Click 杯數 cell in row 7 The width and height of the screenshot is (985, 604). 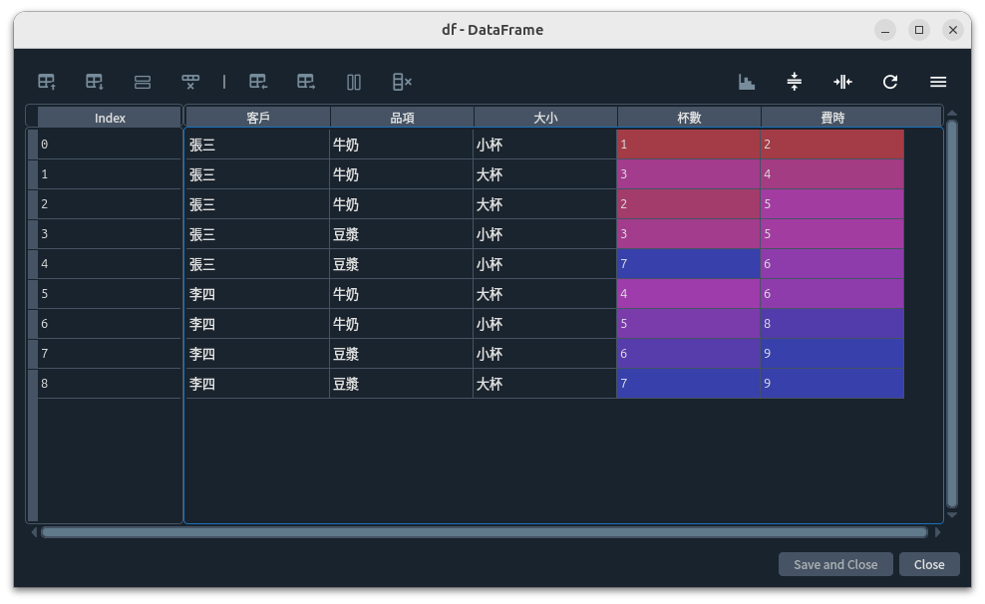pyautogui.click(x=689, y=354)
